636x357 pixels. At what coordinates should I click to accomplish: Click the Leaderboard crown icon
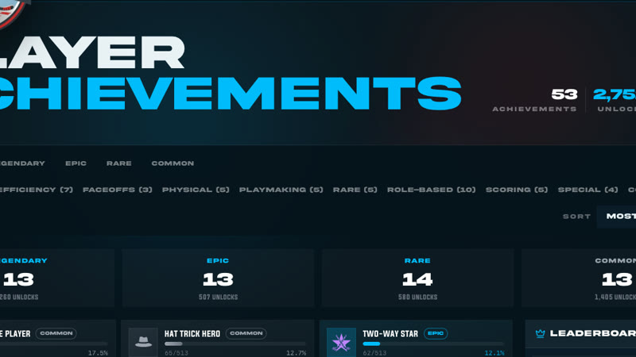pos(540,333)
